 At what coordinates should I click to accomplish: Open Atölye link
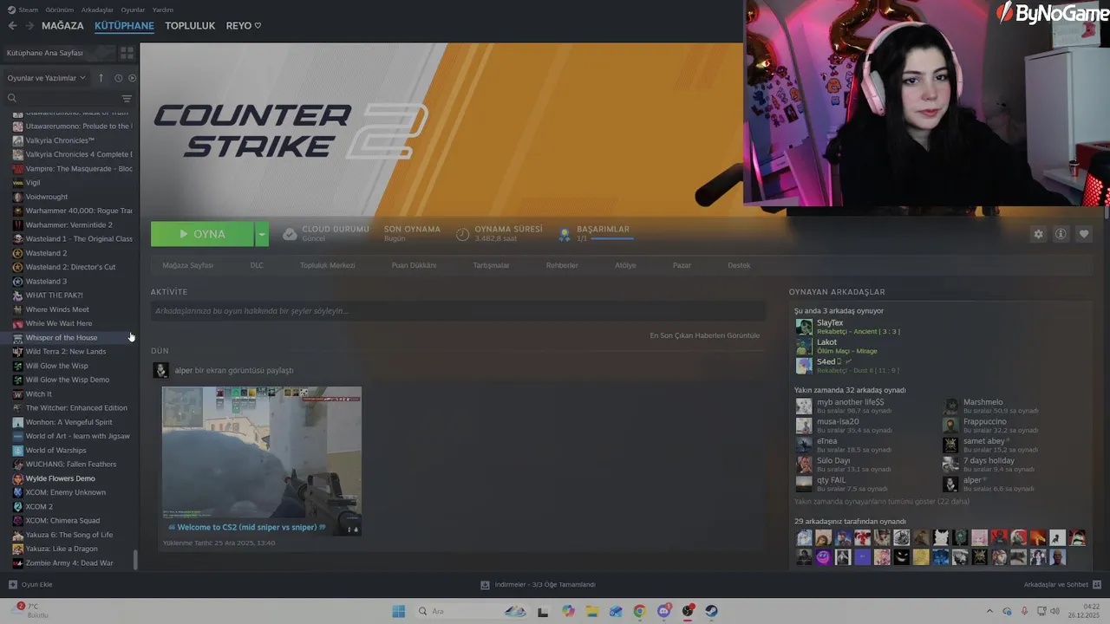point(625,265)
